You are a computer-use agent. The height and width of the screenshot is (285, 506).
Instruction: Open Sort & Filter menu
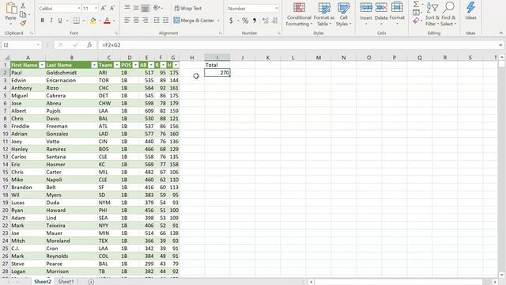click(x=432, y=14)
